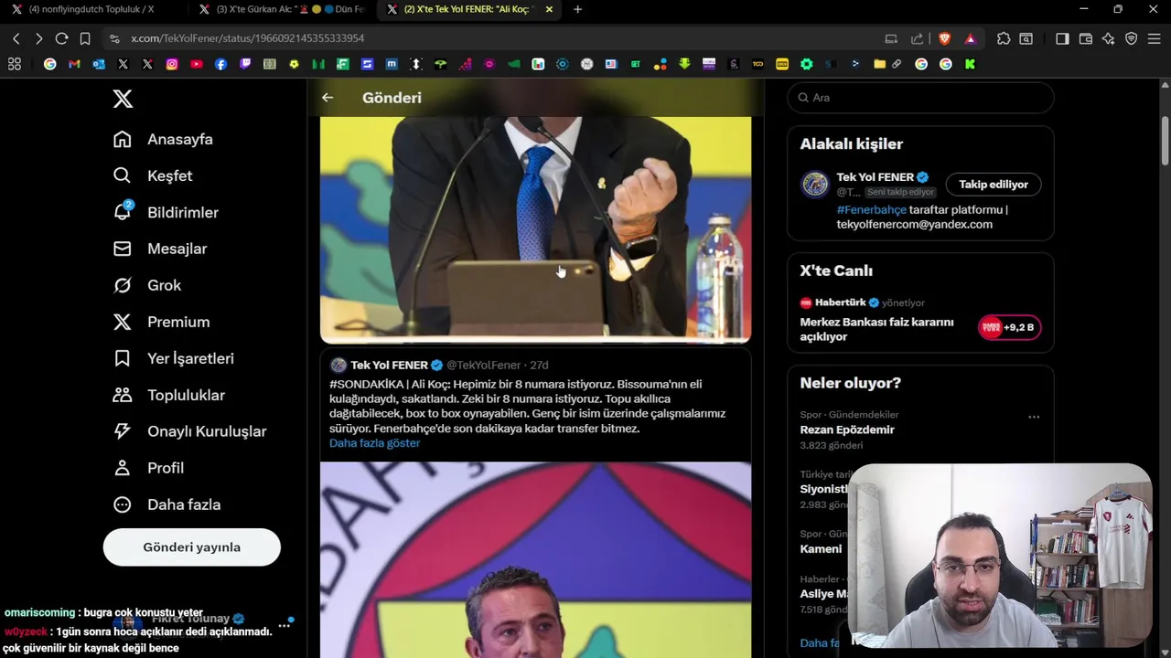Click the X logo in the sidebar
Screen dimensions: 1171x658
[x=123, y=99]
